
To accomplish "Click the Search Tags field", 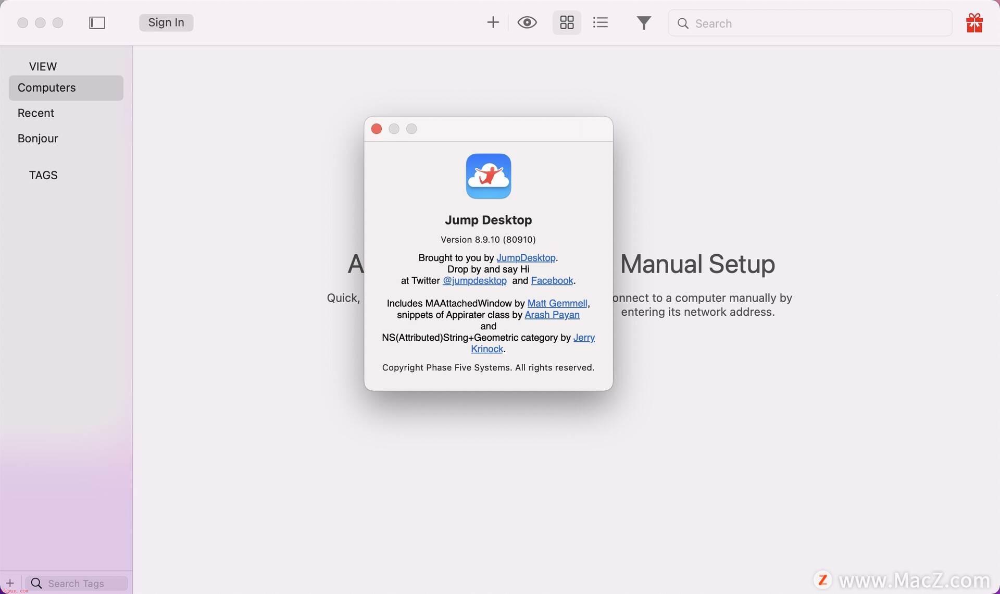I will (77, 583).
